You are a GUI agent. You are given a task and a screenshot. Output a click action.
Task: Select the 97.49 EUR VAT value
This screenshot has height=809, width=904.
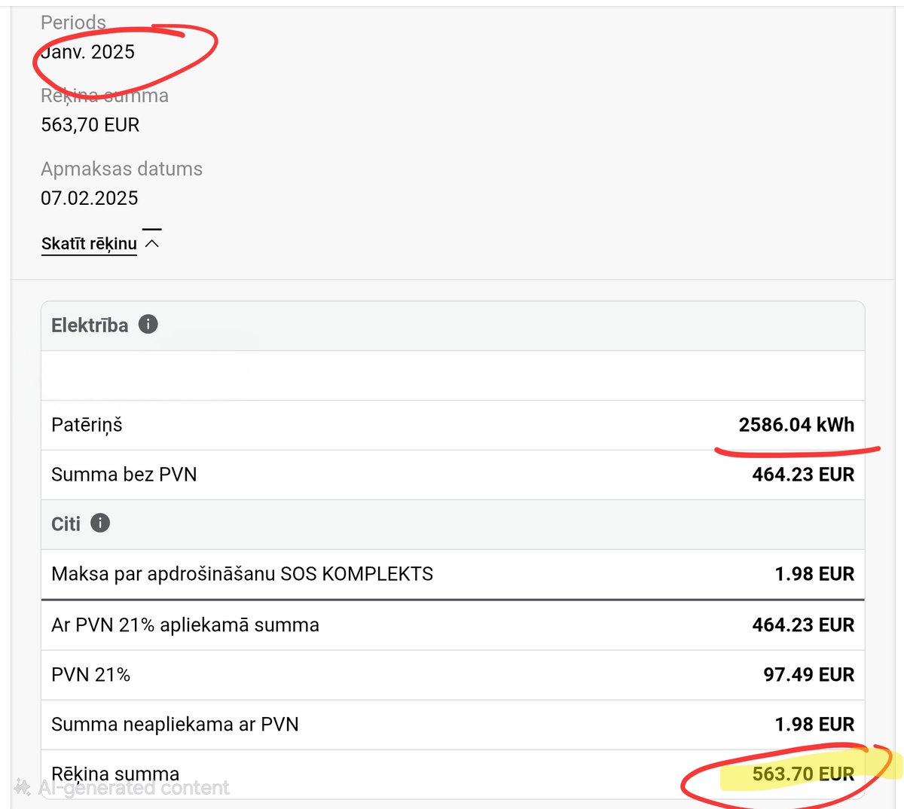[809, 674]
